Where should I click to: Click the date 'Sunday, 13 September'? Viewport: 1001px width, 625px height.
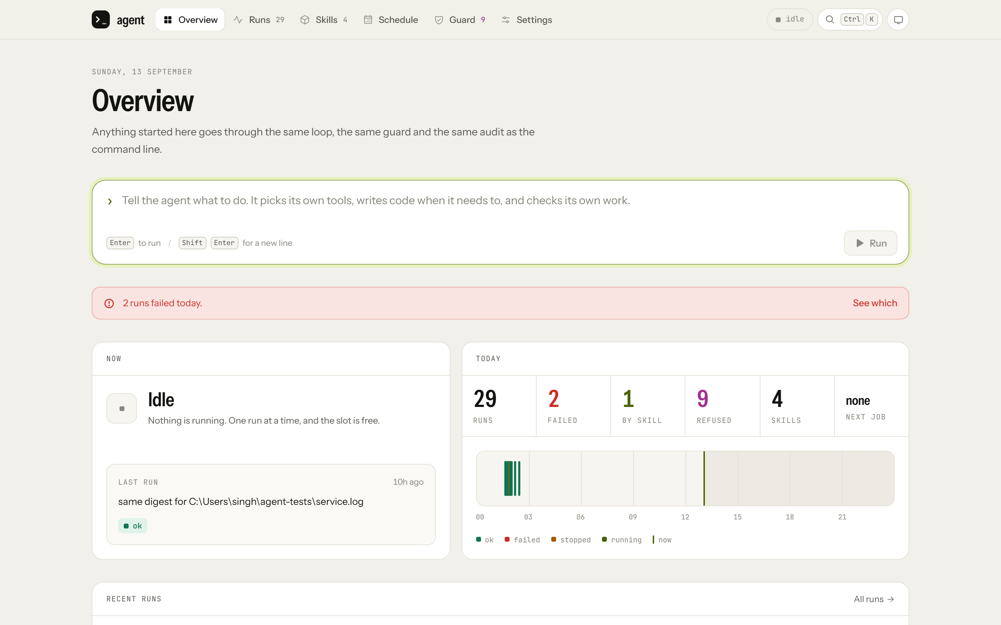click(142, 72)
